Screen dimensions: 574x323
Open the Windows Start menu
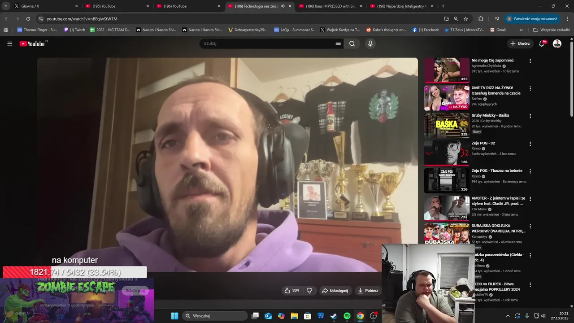174,316
